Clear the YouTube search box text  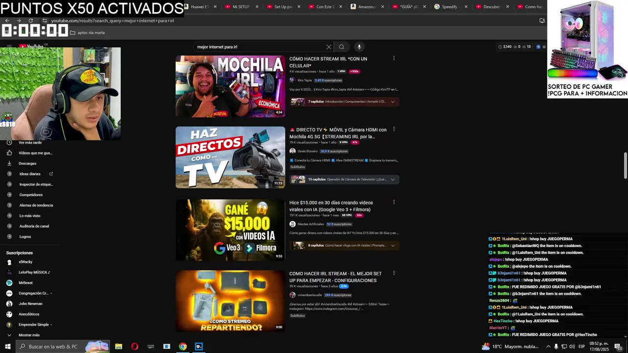(x=329, y=47)
